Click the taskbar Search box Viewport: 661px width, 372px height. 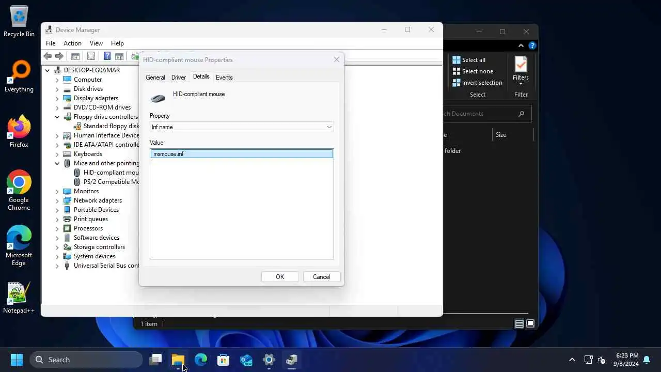pyautogui.click(x=86, y=360)
